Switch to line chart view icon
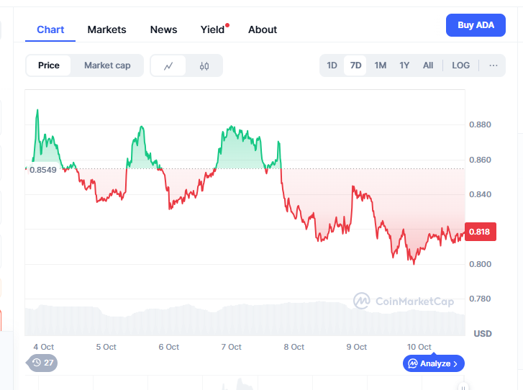Screen dimensions: 523x390 tap(168, 65)
